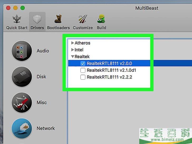Screen dimensions: 192x144
Task: Collapse the Realtek driver group
Action: (x=73, y=56)
